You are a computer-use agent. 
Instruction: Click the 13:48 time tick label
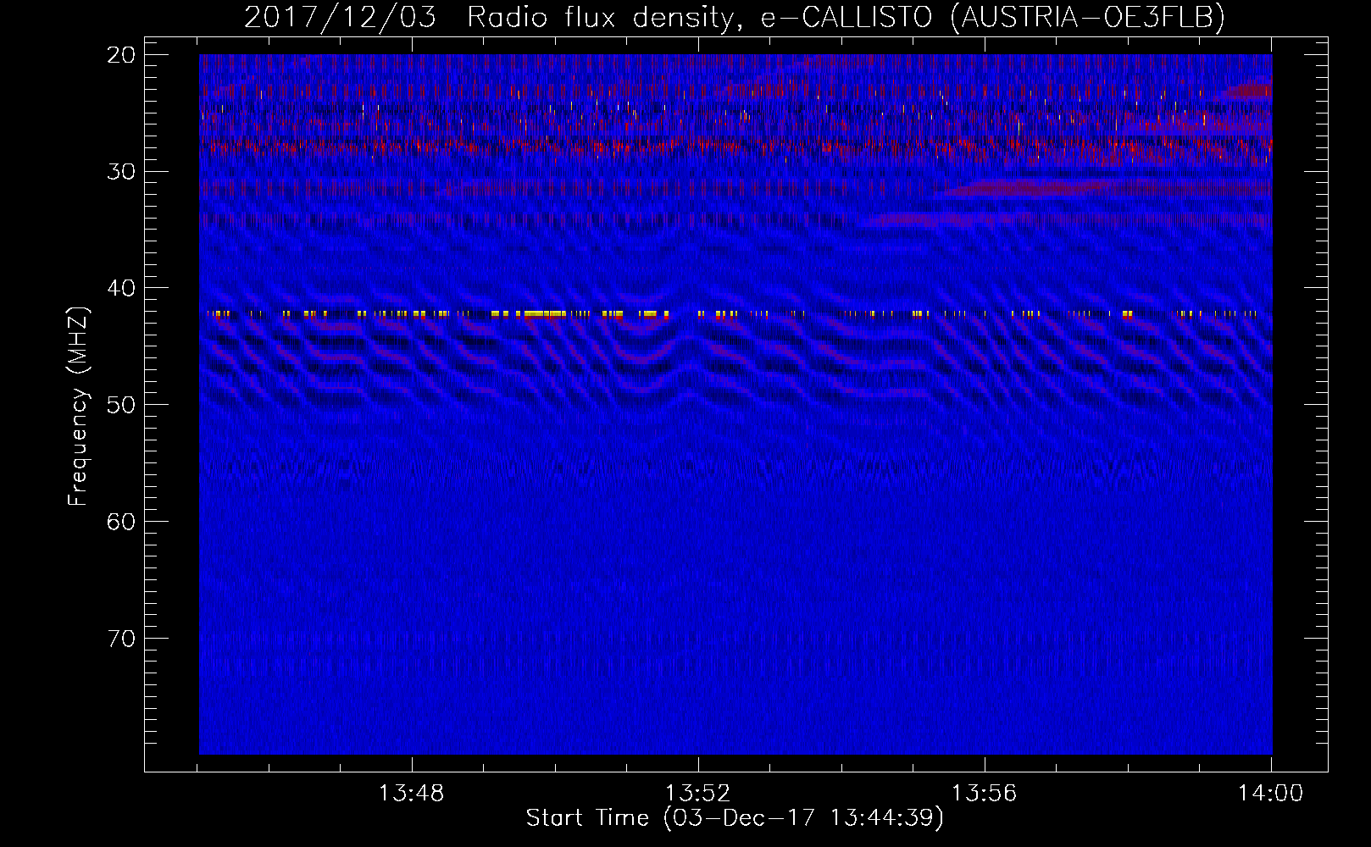pos(411,794)
